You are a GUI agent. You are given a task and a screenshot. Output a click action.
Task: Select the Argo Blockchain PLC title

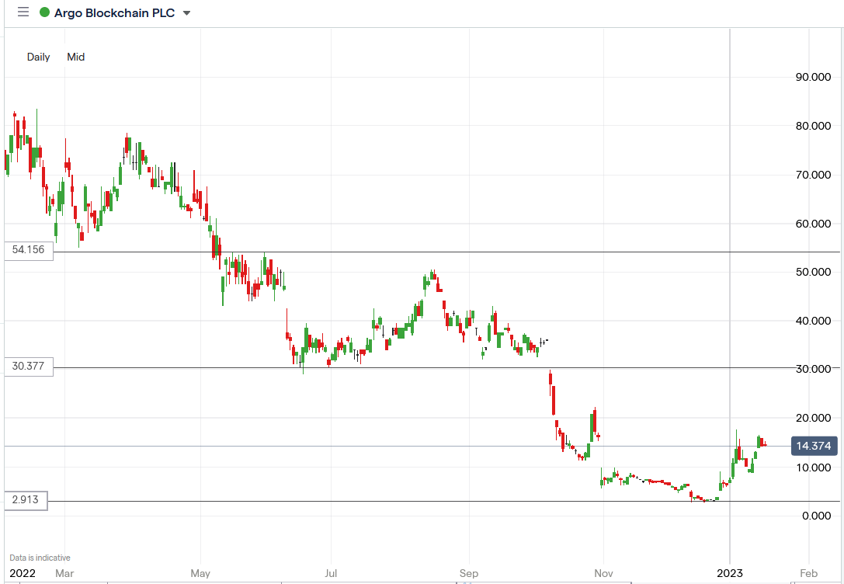click(x=115, y=13)
